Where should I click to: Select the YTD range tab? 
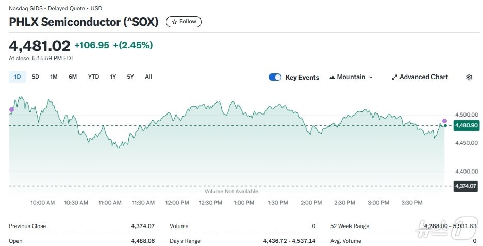tap(93, 77)
